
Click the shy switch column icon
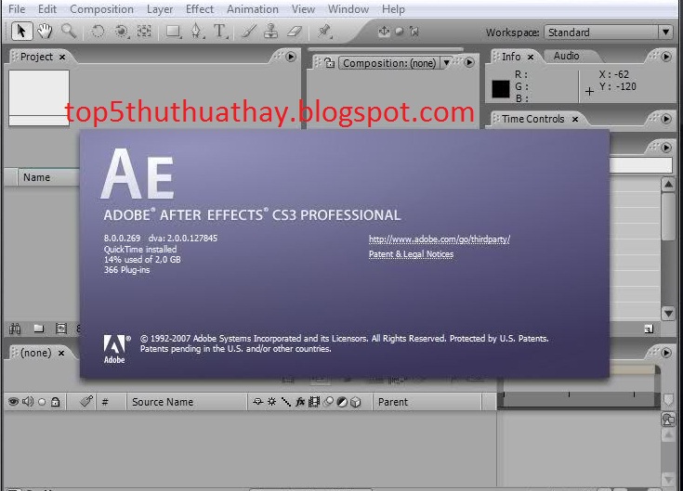(x=258, y=402)
